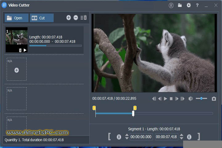Image resolution: width=222 pixels, height=148 pixels.
Task: Open help with the question mark icon
Action: pos(197,5)
